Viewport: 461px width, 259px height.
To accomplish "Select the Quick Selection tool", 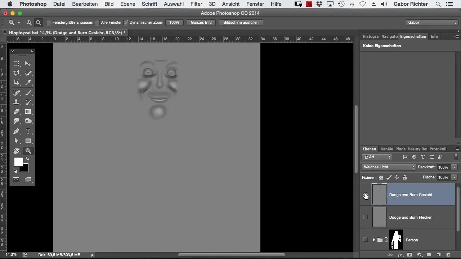I will point(28,73).
